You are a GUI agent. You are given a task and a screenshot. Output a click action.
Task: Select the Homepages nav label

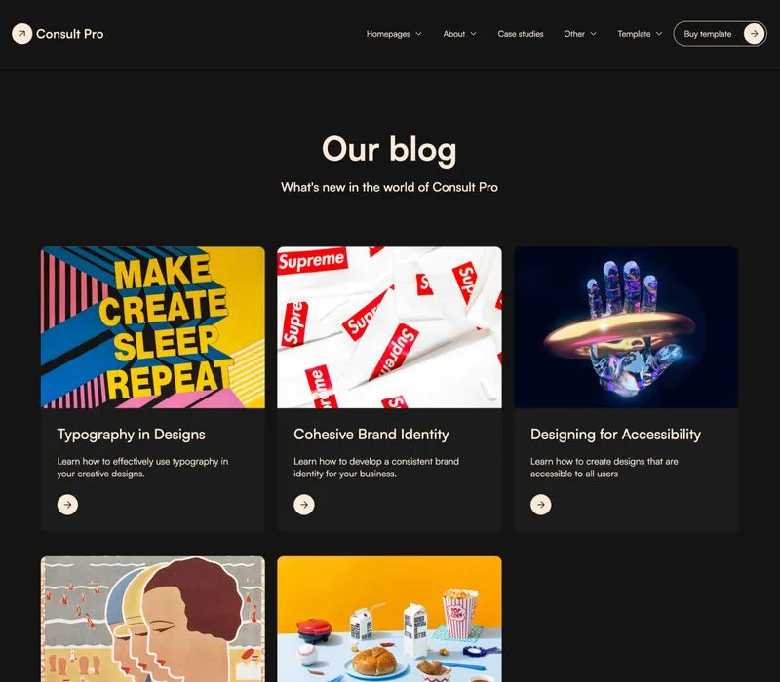click(x=388, y=34)
